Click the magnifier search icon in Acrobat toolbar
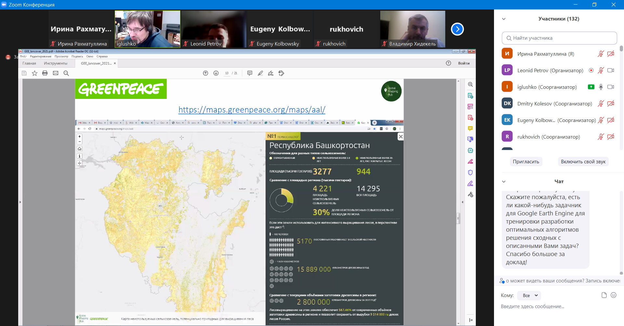Viewport: 624px width, 326px height. pos(66,73)
